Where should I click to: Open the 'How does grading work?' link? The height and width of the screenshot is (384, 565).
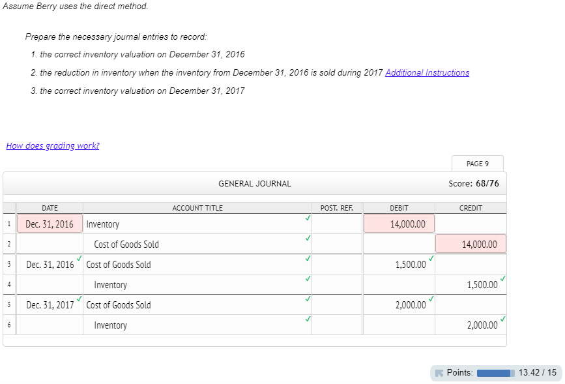coord(53,145)
